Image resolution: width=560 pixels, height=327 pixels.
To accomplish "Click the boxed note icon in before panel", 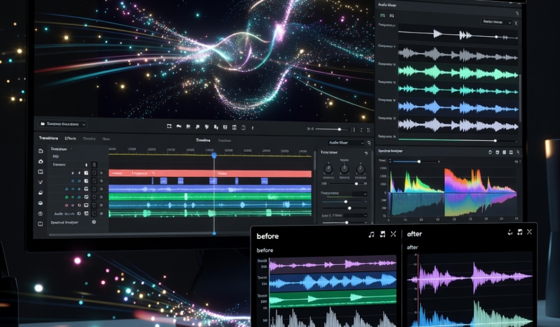I will coord(383,234).
